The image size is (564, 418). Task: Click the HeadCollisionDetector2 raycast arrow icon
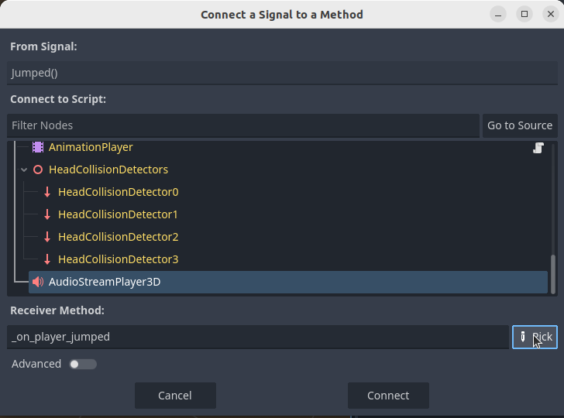tap(47, 237)
